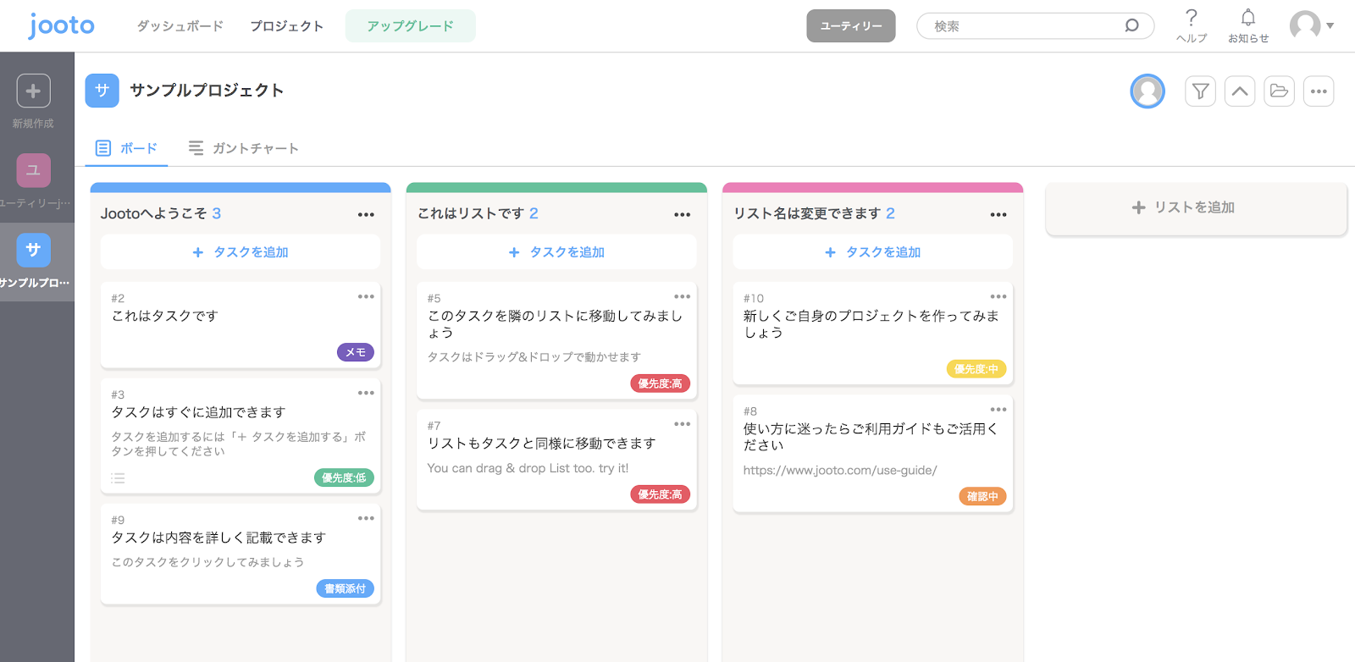Click 優先度:高 label on task #5
This screenshot has width=1355, height=662.
[x=660, y=383]
